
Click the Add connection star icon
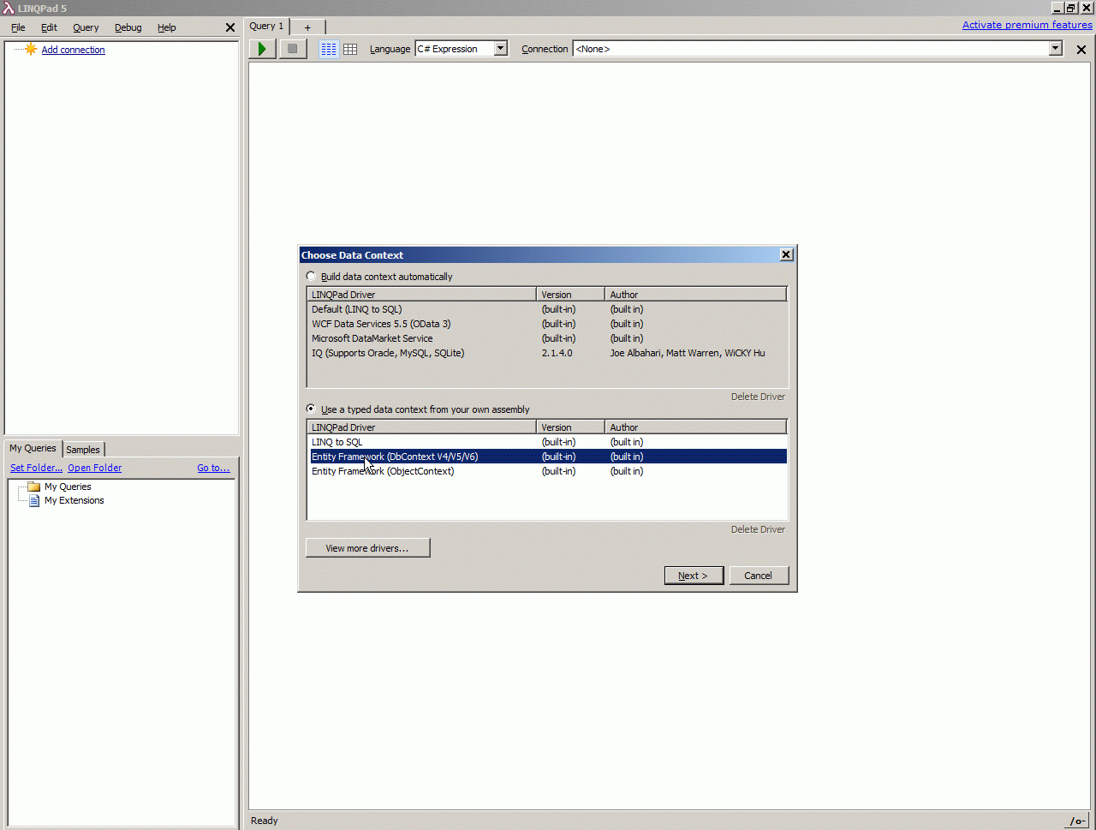(x=31, y=49)
